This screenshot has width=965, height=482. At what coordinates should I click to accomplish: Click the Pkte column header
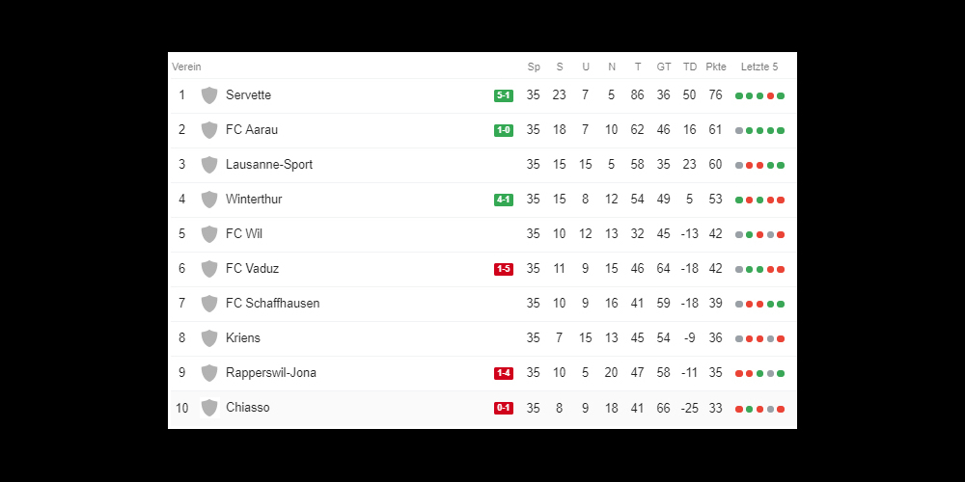click(x=716, y=67)
